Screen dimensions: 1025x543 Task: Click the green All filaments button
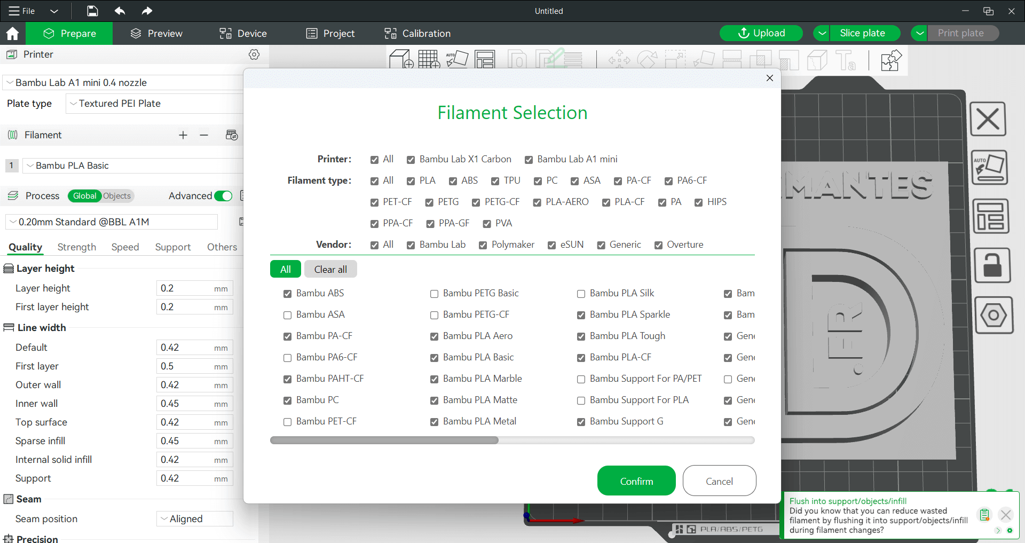(286, 269)
